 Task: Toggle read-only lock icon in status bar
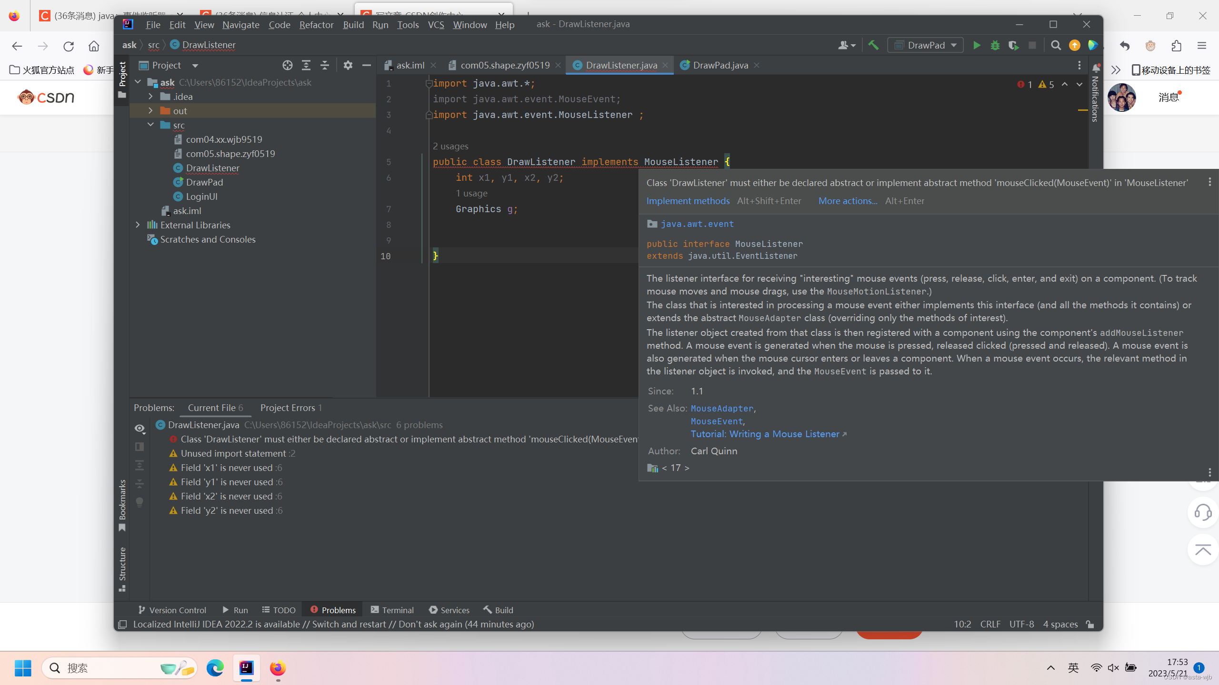(1090, 624)
